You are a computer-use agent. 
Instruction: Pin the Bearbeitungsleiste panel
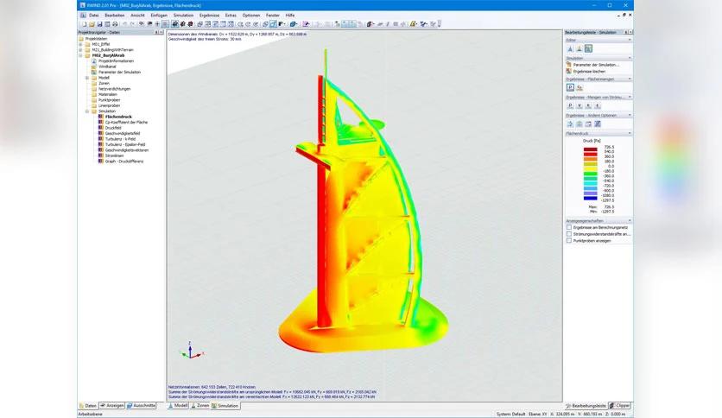click(x=626, y=32)
